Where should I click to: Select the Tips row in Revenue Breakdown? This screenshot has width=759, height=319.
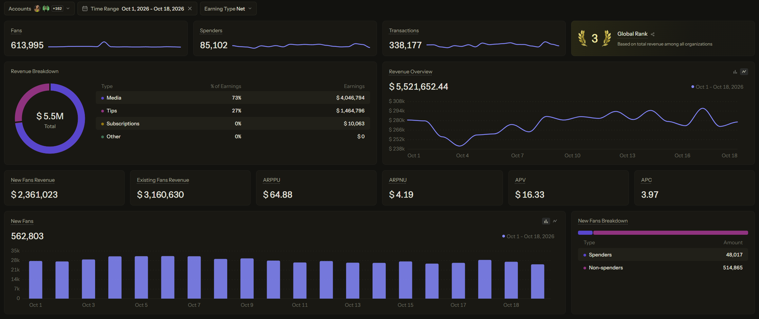tap(233, 111)
